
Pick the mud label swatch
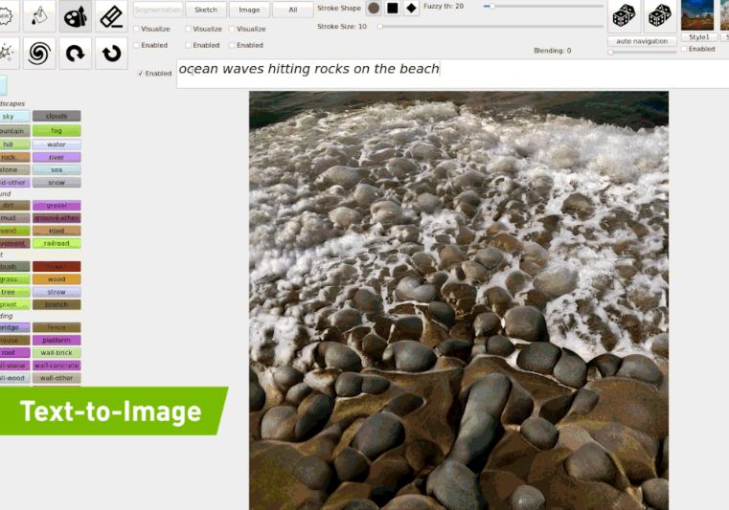(14, 218)
